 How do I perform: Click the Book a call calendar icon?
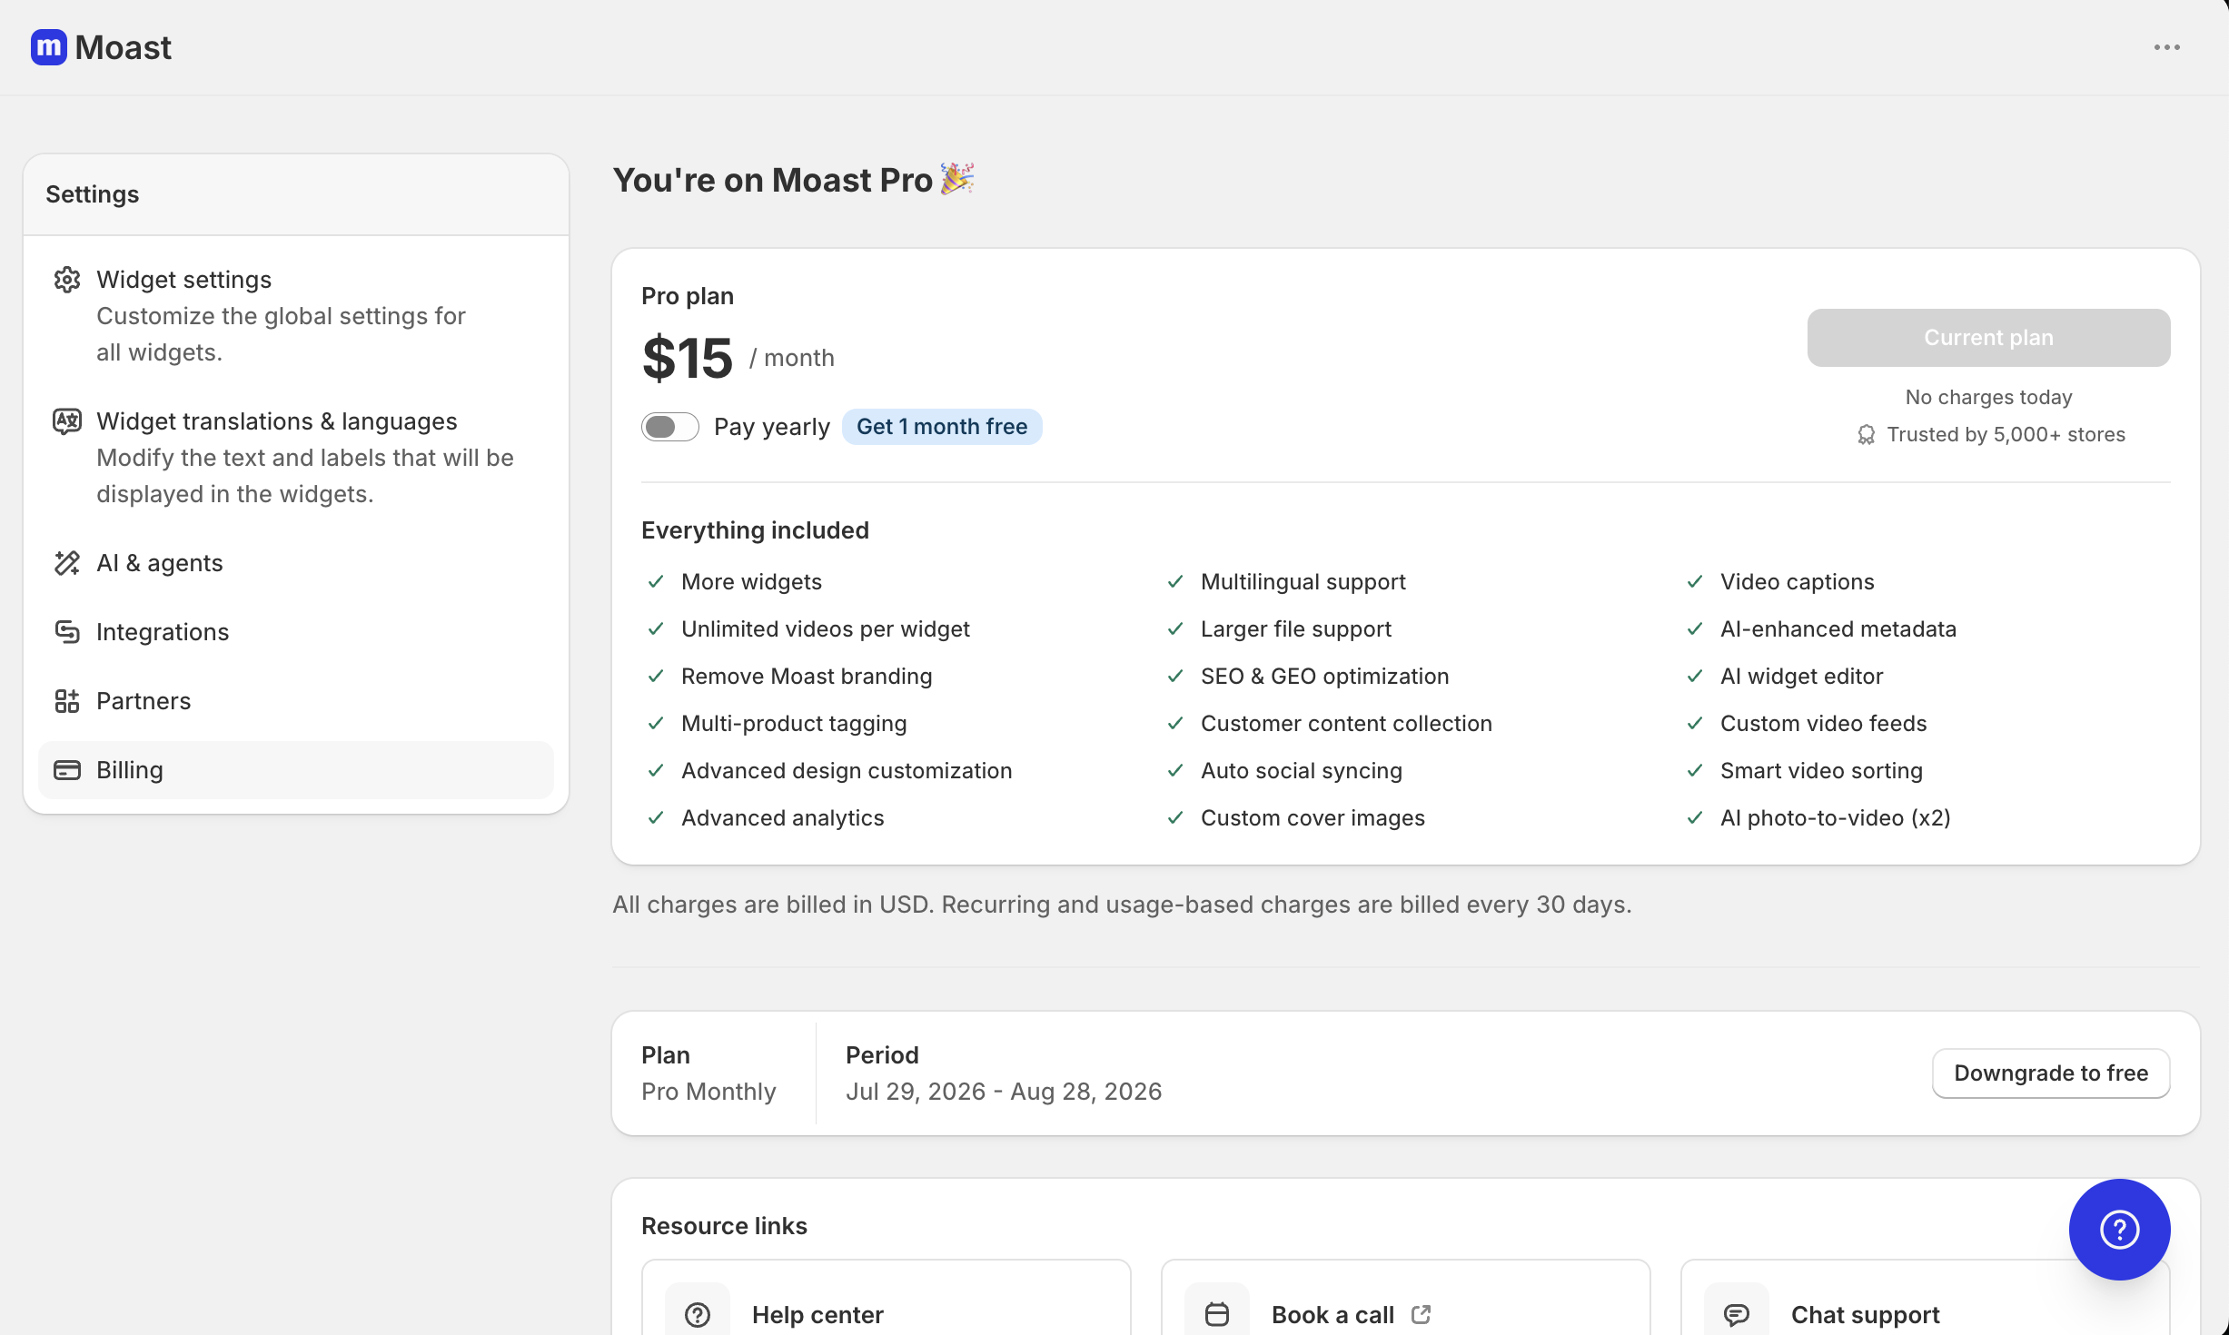coord(1217,1314)
